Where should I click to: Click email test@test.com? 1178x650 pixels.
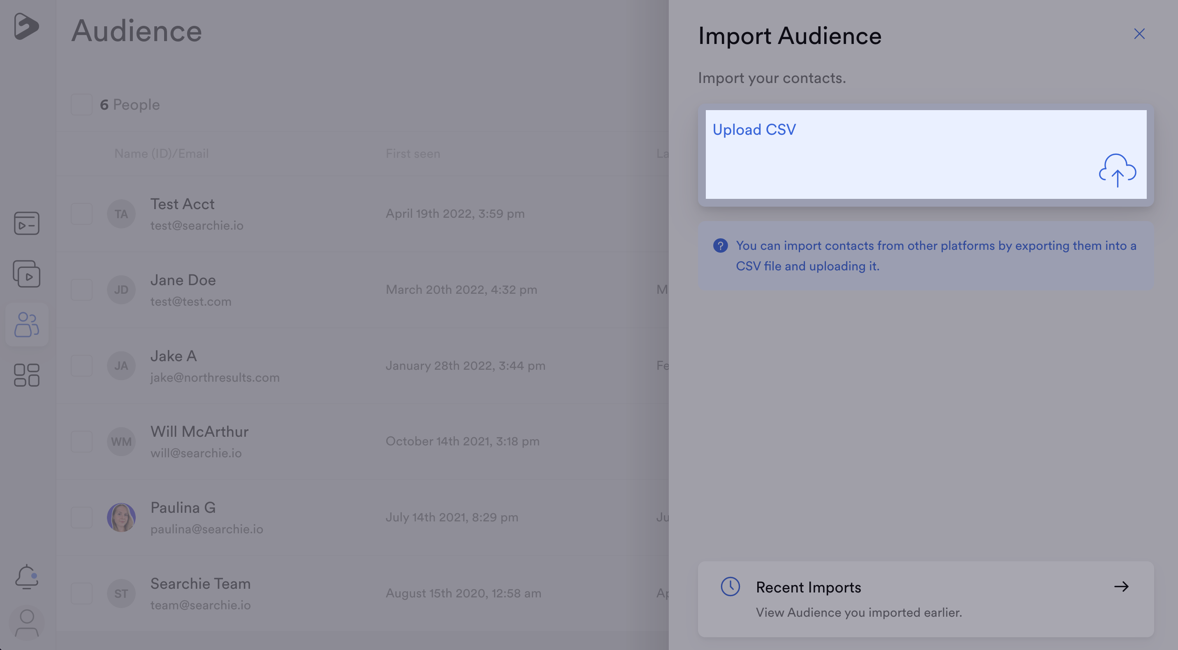coord(191,302)
